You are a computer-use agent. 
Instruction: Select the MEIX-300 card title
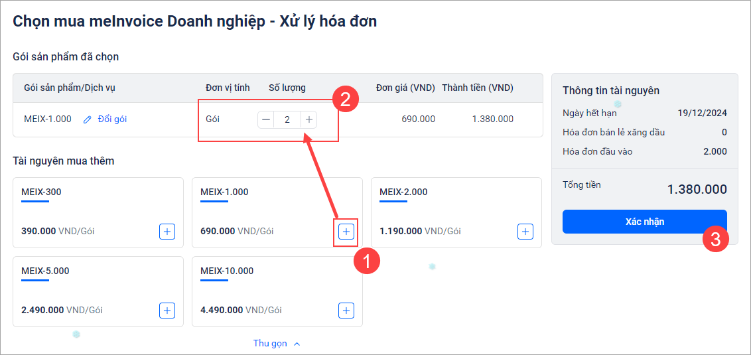click(x=41, y=192)
